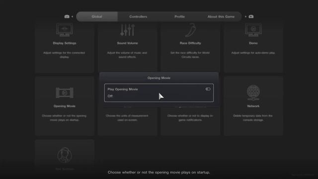Viewport: 318px width, 179px height.
Task: Click the right shoulder button icon
Action: pyautogui.click(x=251, y=16)
